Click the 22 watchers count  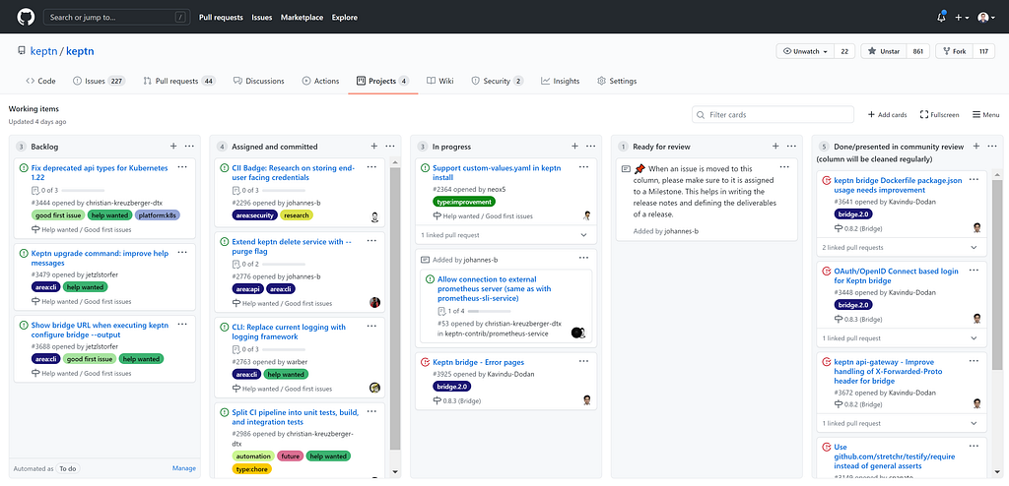click(844, 51)
